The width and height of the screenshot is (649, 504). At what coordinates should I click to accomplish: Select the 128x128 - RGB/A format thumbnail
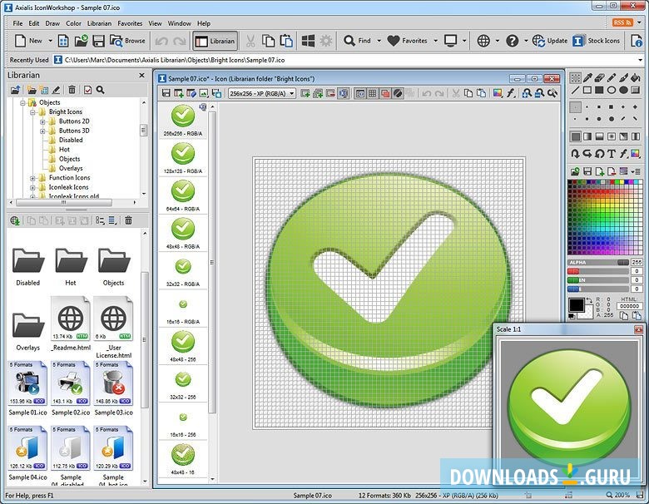[x=183, y=158]
